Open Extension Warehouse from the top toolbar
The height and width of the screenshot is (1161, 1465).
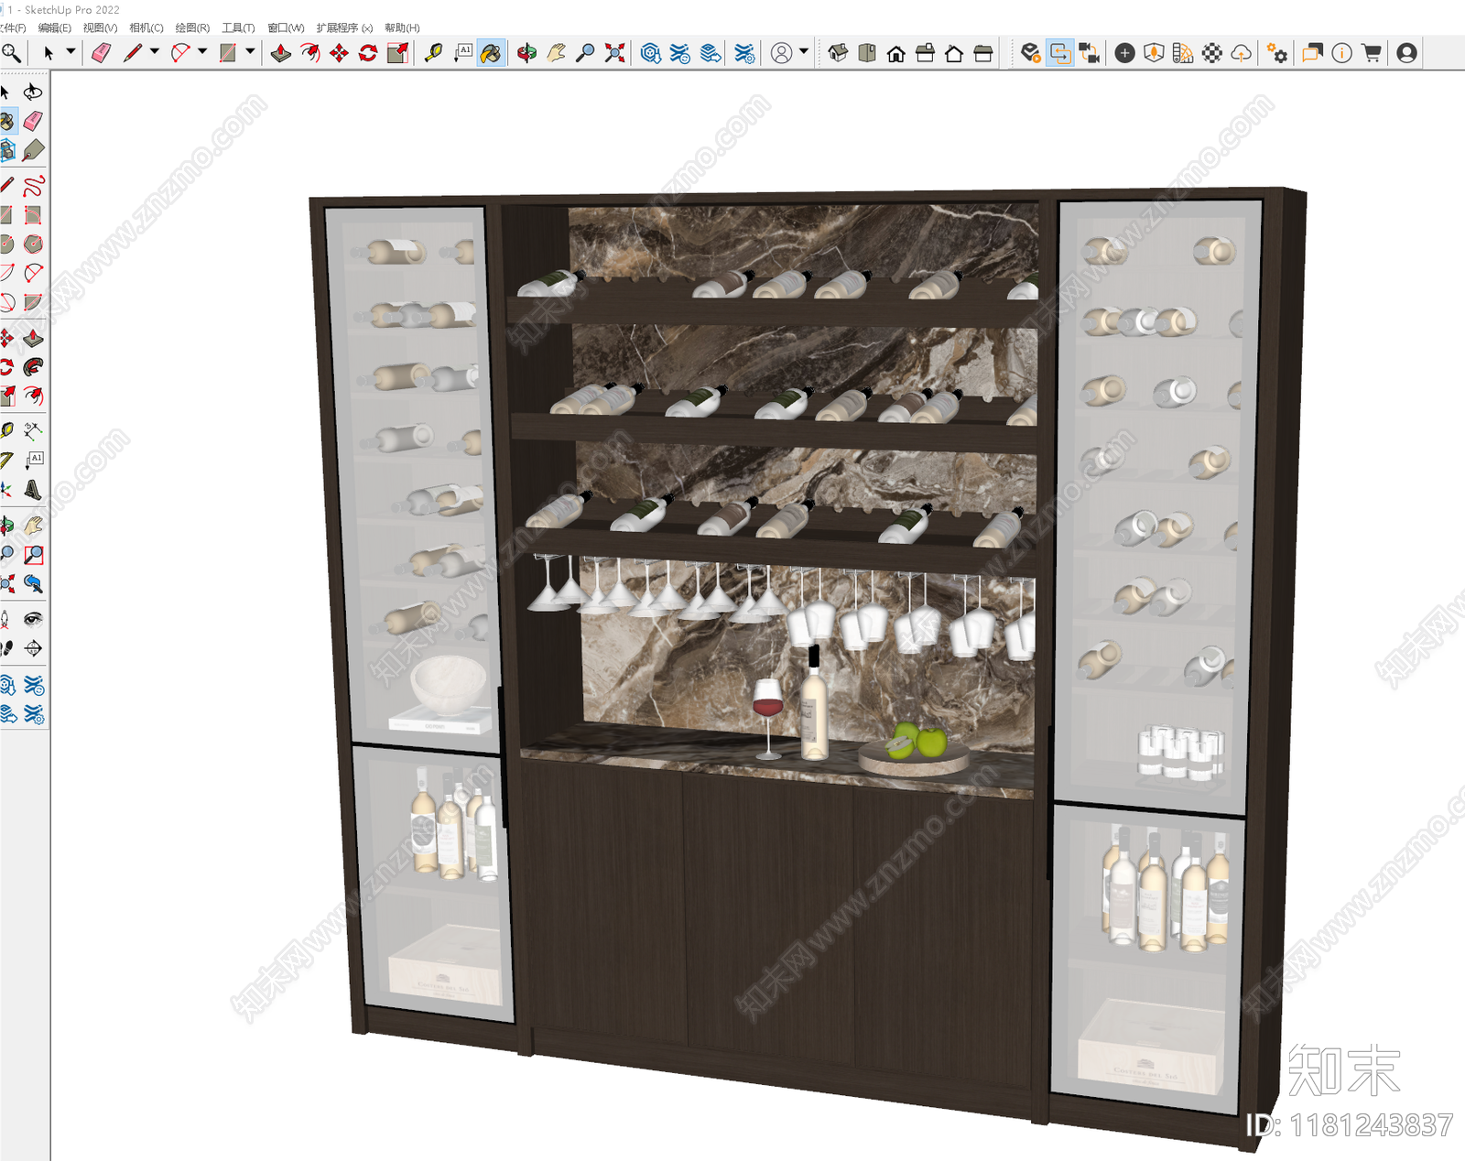pyautogui.click(x=680, y=53)
